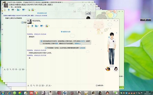Click send picture icon in YIGEREN chat
Screen dimensions: 153x95
coord(43,86)
